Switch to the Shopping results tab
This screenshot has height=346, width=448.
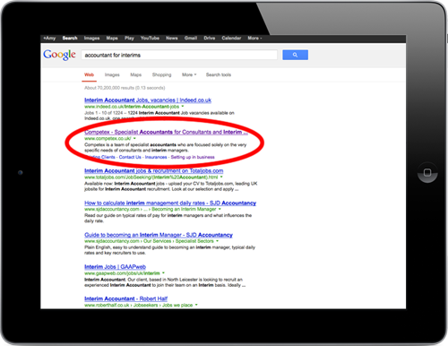(x=161, y=74)
